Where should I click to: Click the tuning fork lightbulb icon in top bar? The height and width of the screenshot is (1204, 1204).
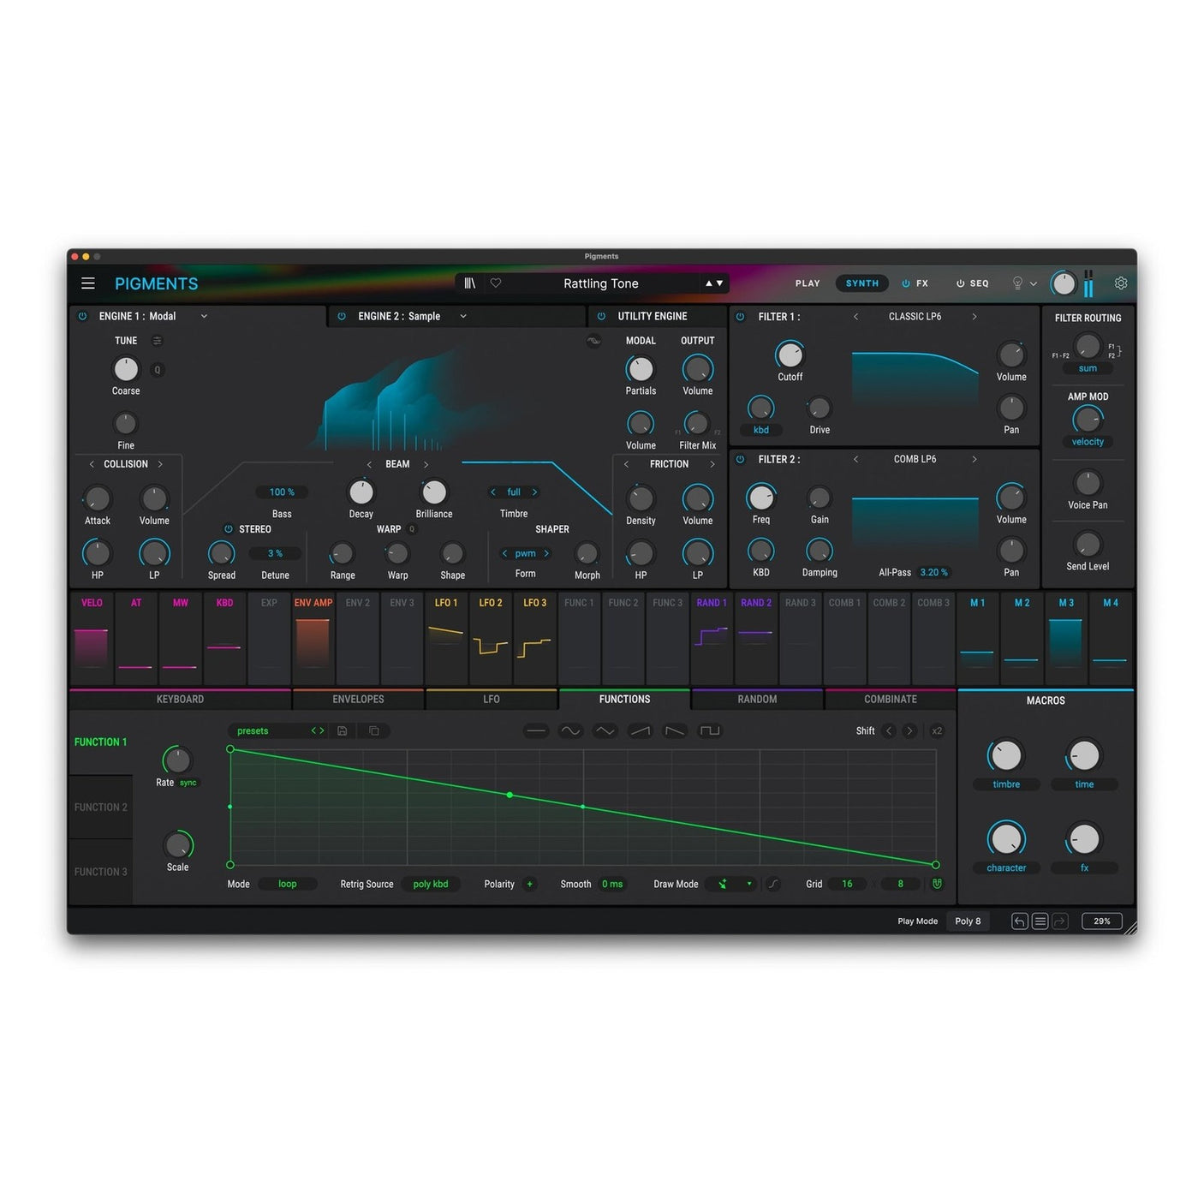coord(1017,283)
